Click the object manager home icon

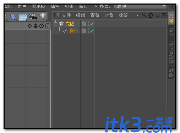(151, 15)
